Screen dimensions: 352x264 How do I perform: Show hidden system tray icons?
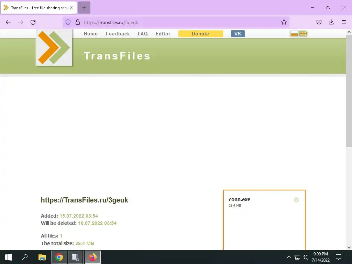coord(289,257)
